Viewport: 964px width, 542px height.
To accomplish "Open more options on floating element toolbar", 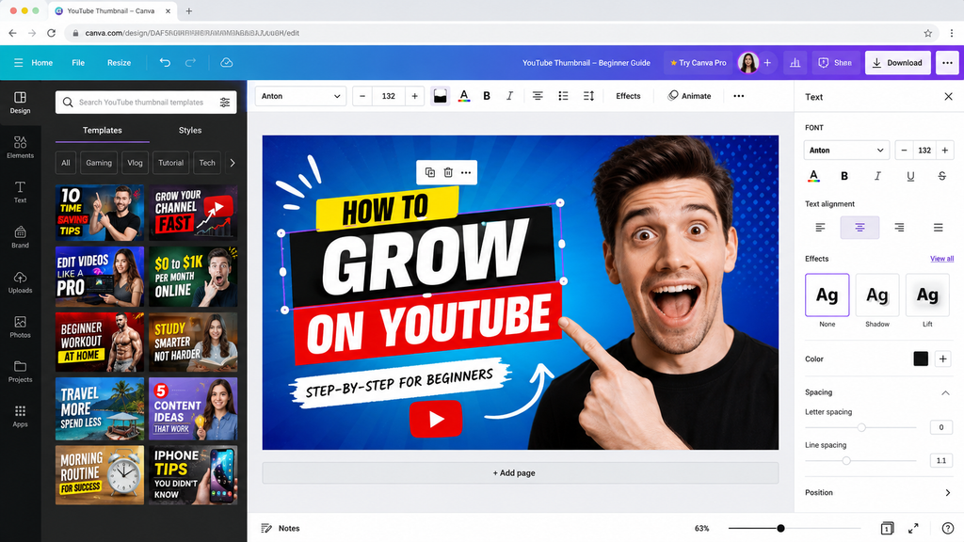I will click(466, 173).
